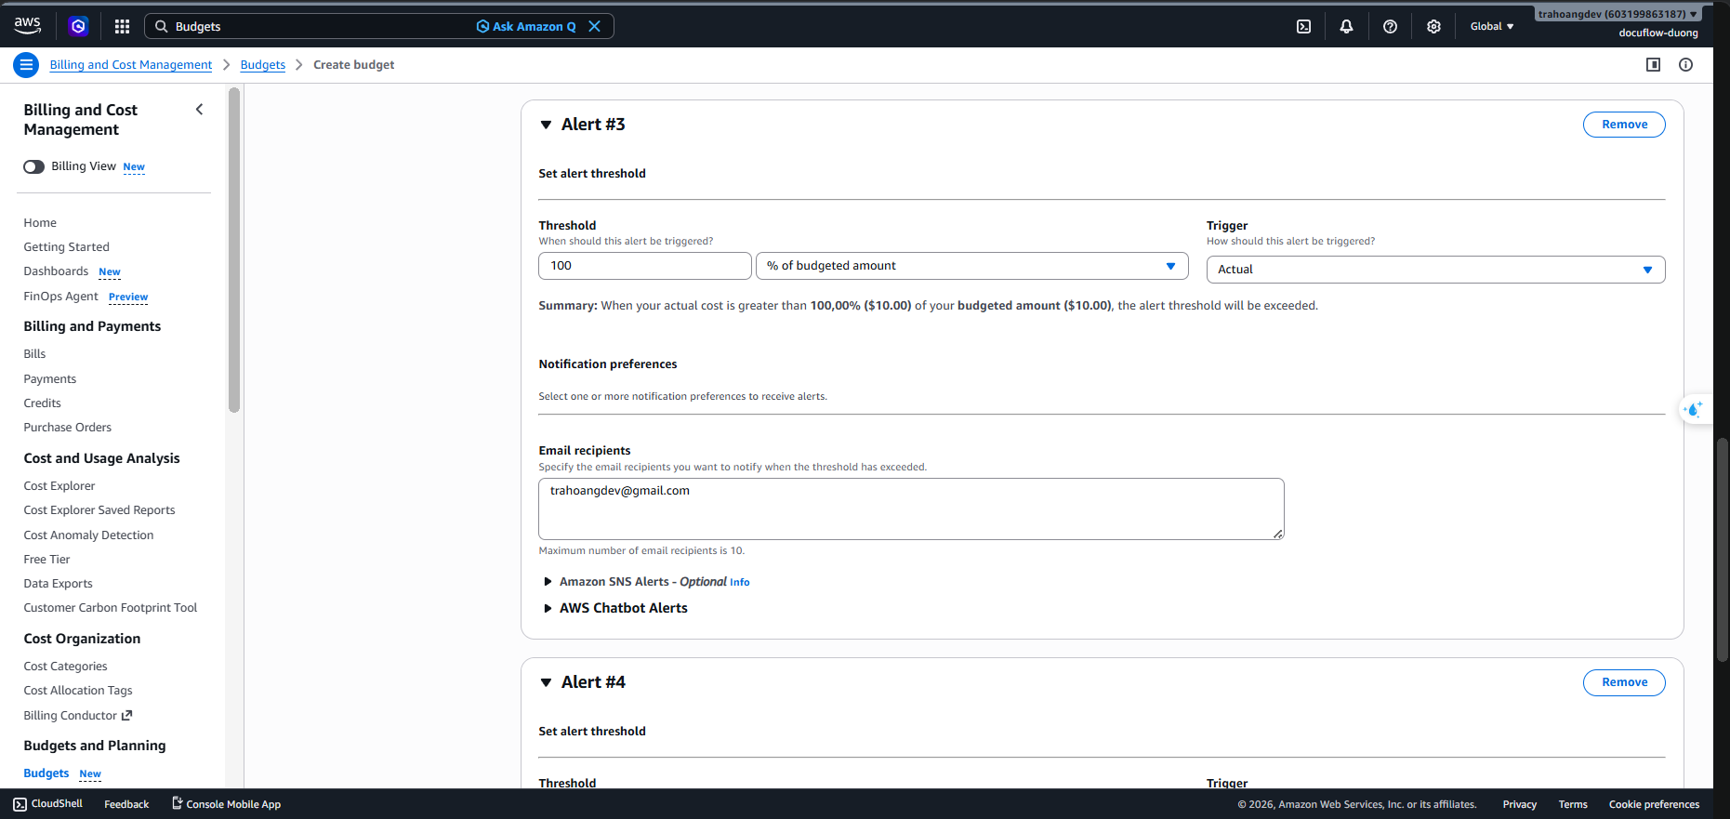
Task: Open the Trigger 'Actual' dropdown
Action: (x=1435, y=270)
